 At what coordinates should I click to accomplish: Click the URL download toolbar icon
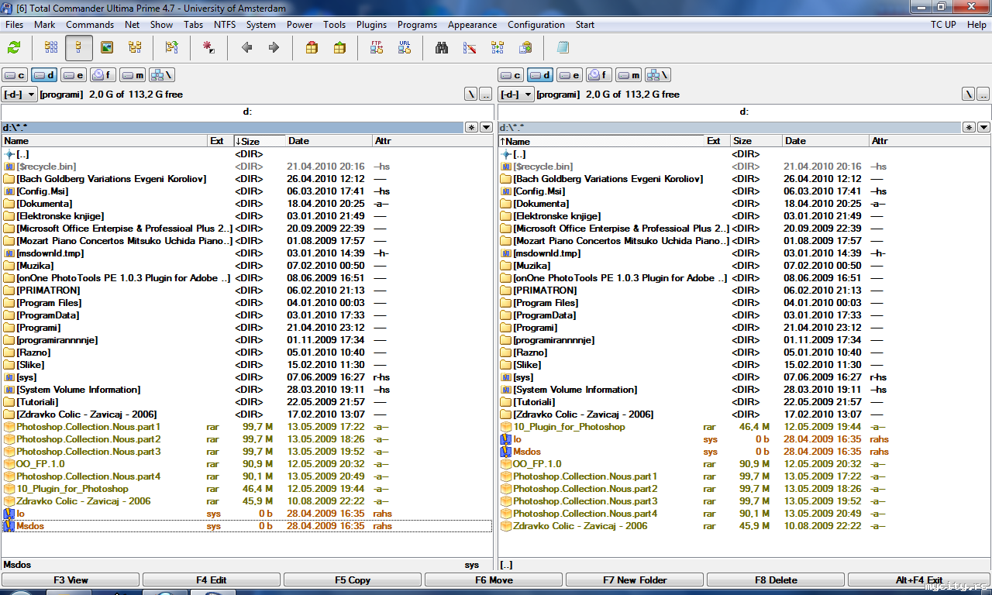click(405, 48)
